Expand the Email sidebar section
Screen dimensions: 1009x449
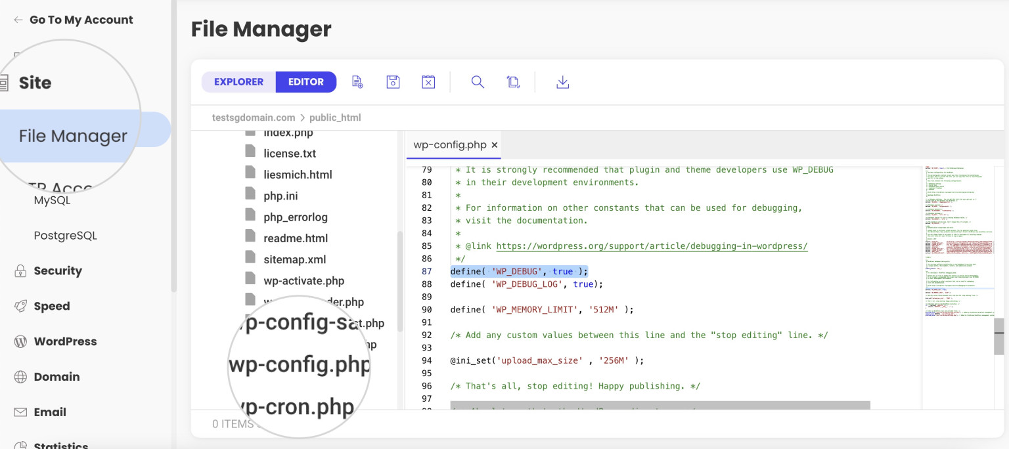coord(50,412)
